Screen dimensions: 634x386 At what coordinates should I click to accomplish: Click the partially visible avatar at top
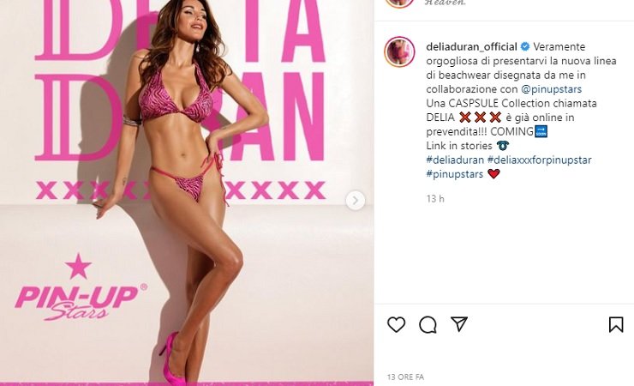pos(399,3)
